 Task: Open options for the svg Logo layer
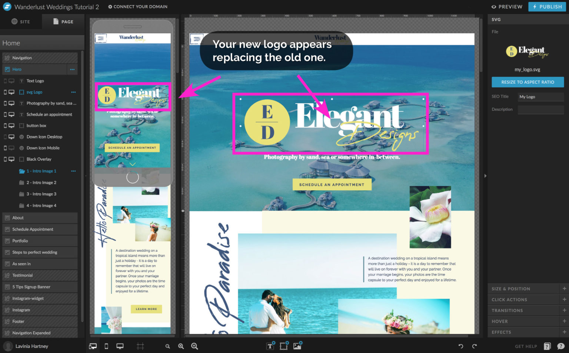pos(73,92)
